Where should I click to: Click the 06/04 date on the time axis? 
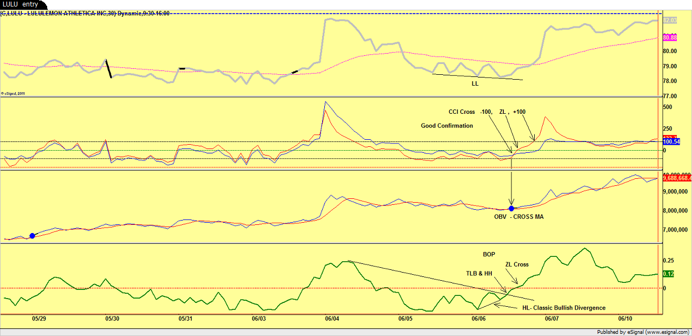point(332,319)
